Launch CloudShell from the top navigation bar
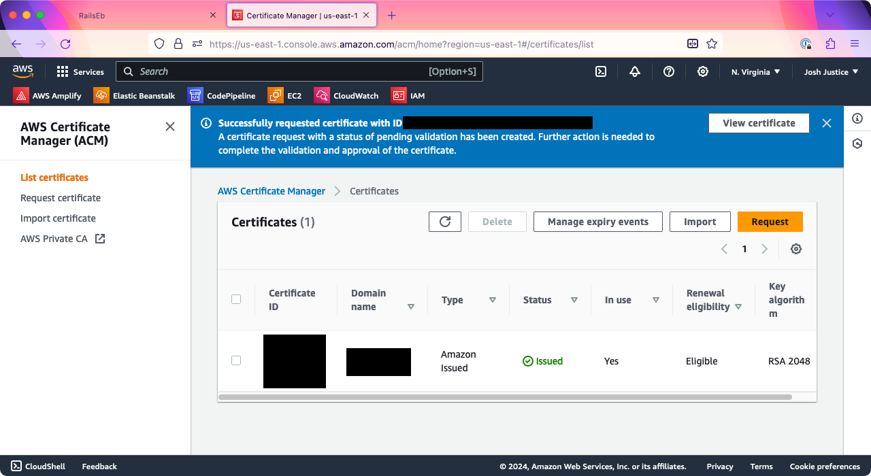Viewport: 871px width, 476px height. tap(601, 71)
